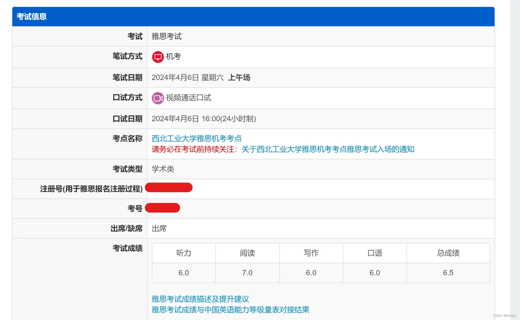Click the 学术类 exam type value
The image size is (520, 320).
(163, 169)
